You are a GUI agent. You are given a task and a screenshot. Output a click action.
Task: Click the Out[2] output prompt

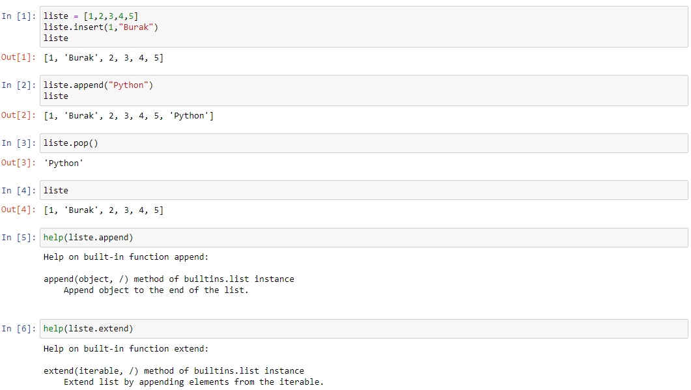tap(18, 115)
